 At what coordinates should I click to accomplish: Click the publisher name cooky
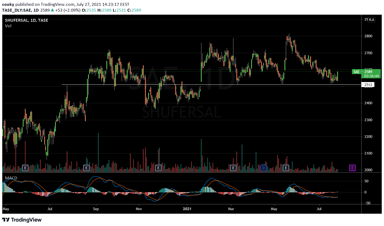tap(8, 4)
